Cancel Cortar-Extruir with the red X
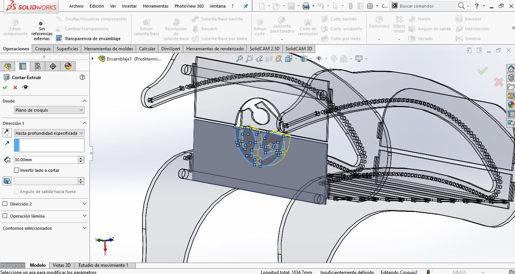Screen dimensions: 515x274 coord(15,87)
